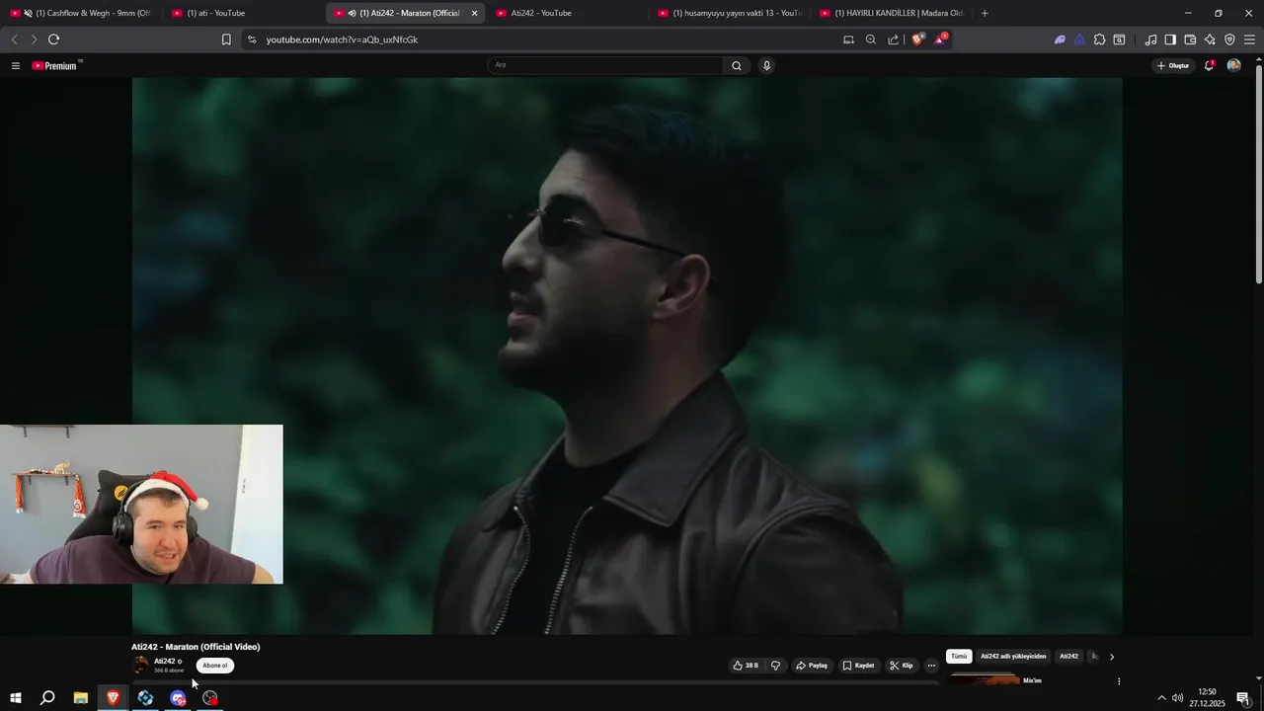Click the YouTube search box
The width and height of the screenshot is (1264, 711).
coord(606,65)
